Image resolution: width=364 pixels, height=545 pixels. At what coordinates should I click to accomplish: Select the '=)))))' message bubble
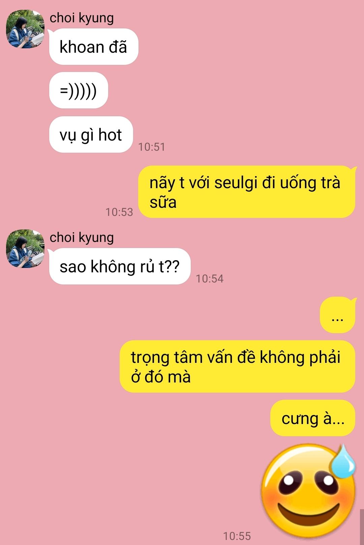79,91
